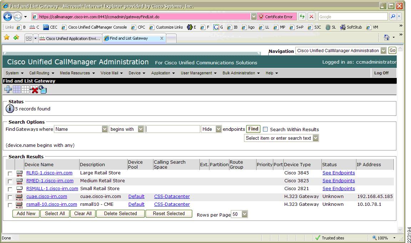
Task: Check the box for rsmall-10.cisco-irn.com
Action: pos(10,205)
